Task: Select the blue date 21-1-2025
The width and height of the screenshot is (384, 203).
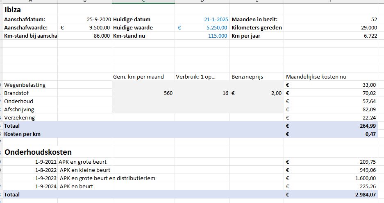Action: (x=202, y=19)
